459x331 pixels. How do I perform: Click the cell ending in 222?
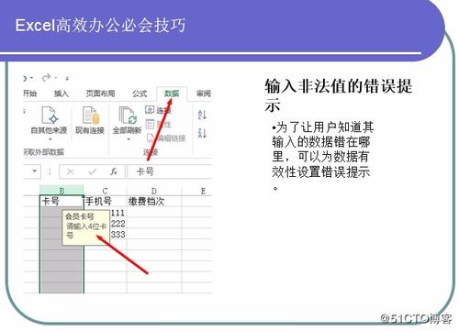[118, 224]
